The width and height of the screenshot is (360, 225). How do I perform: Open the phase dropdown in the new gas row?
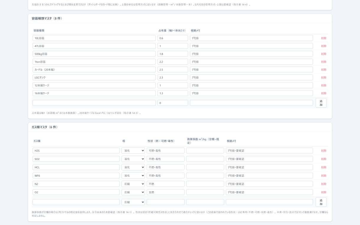pos(133,202)
